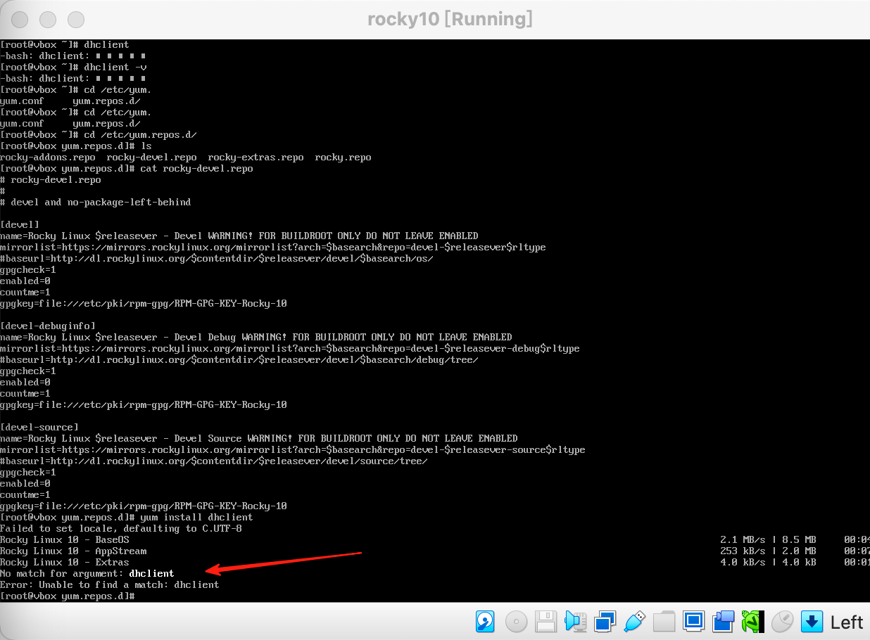
Task: Click the 'yum install dhclient' command
Action: (196, 517)
